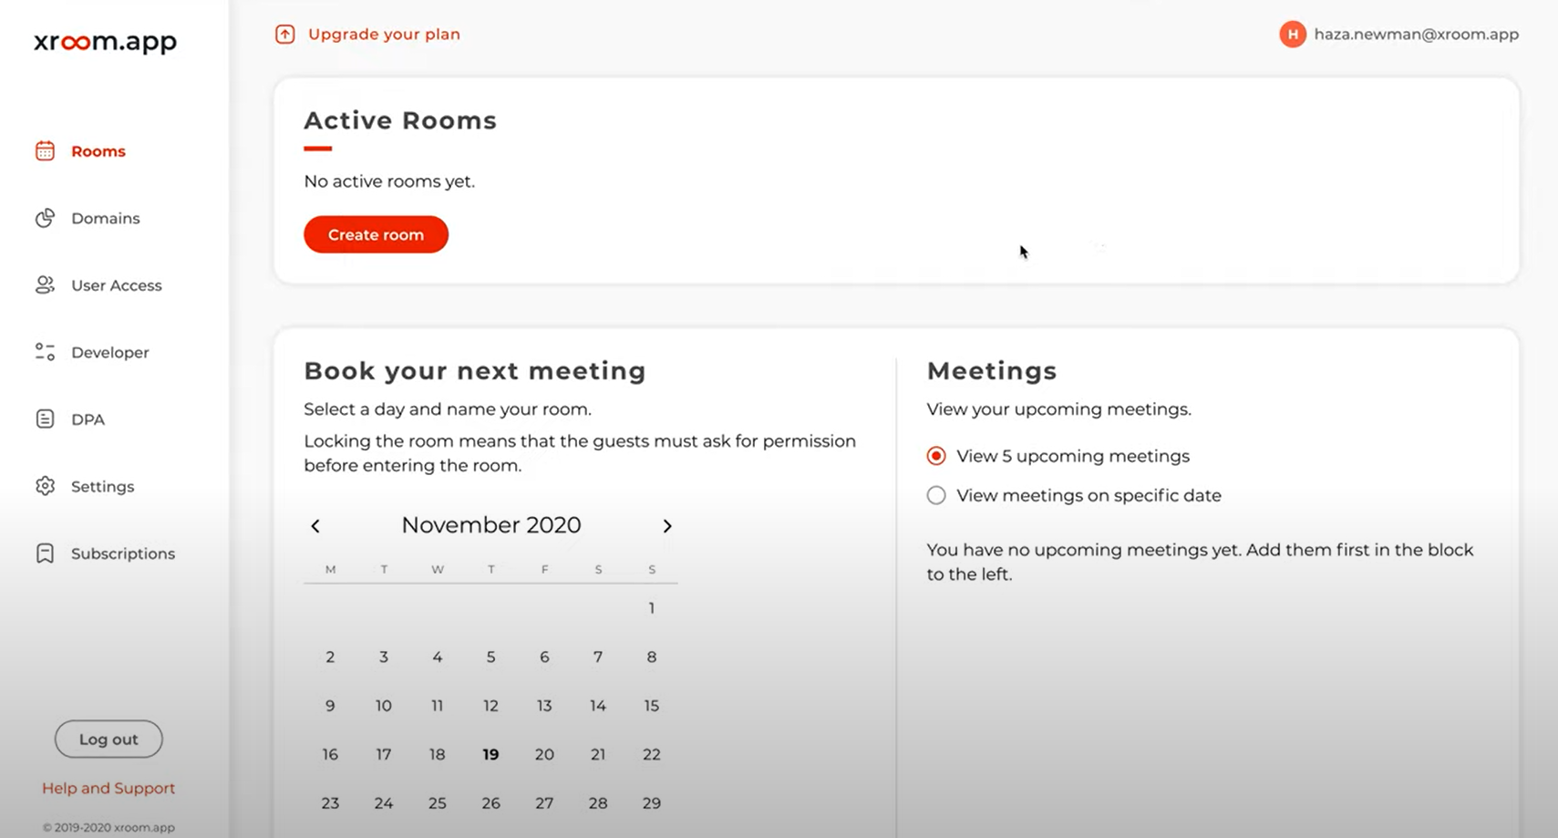Image resolution: width=1558 pixels, height=838 pixels.
Task: Click the Domains pie chart icon
Action: point(45,219)
